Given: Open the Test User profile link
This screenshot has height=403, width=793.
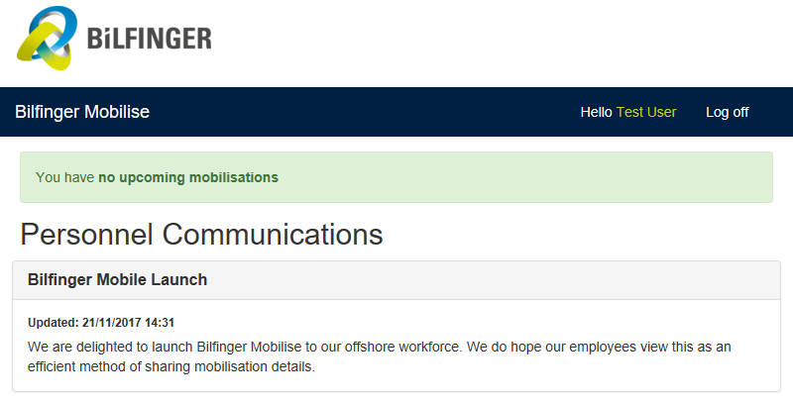Looking at the screenshot, I should (x=646, y=112).
